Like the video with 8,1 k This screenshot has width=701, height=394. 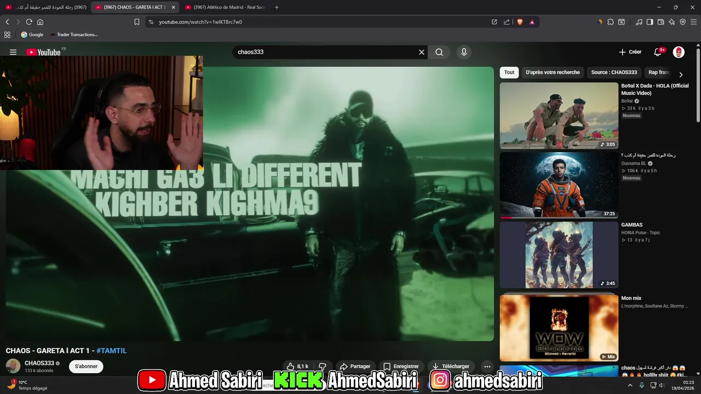point(298,366)
